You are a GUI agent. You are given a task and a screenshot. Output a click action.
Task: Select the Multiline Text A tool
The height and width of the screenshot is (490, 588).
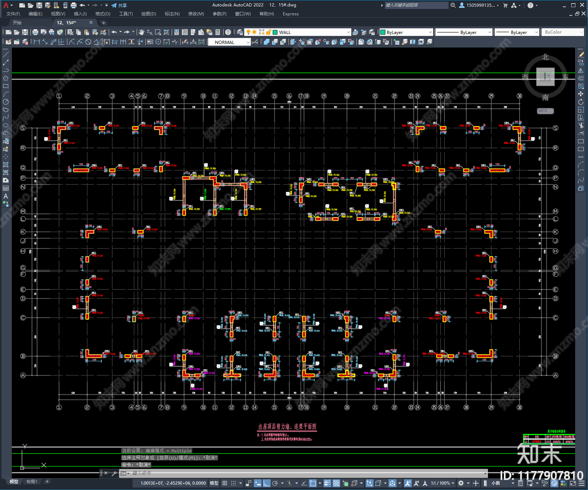6,196
